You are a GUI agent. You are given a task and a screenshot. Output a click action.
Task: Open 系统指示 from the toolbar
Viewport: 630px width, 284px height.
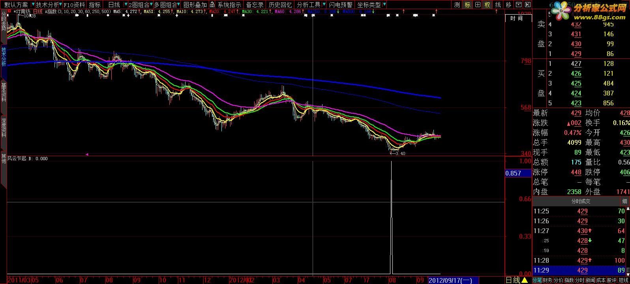point(229,5)
